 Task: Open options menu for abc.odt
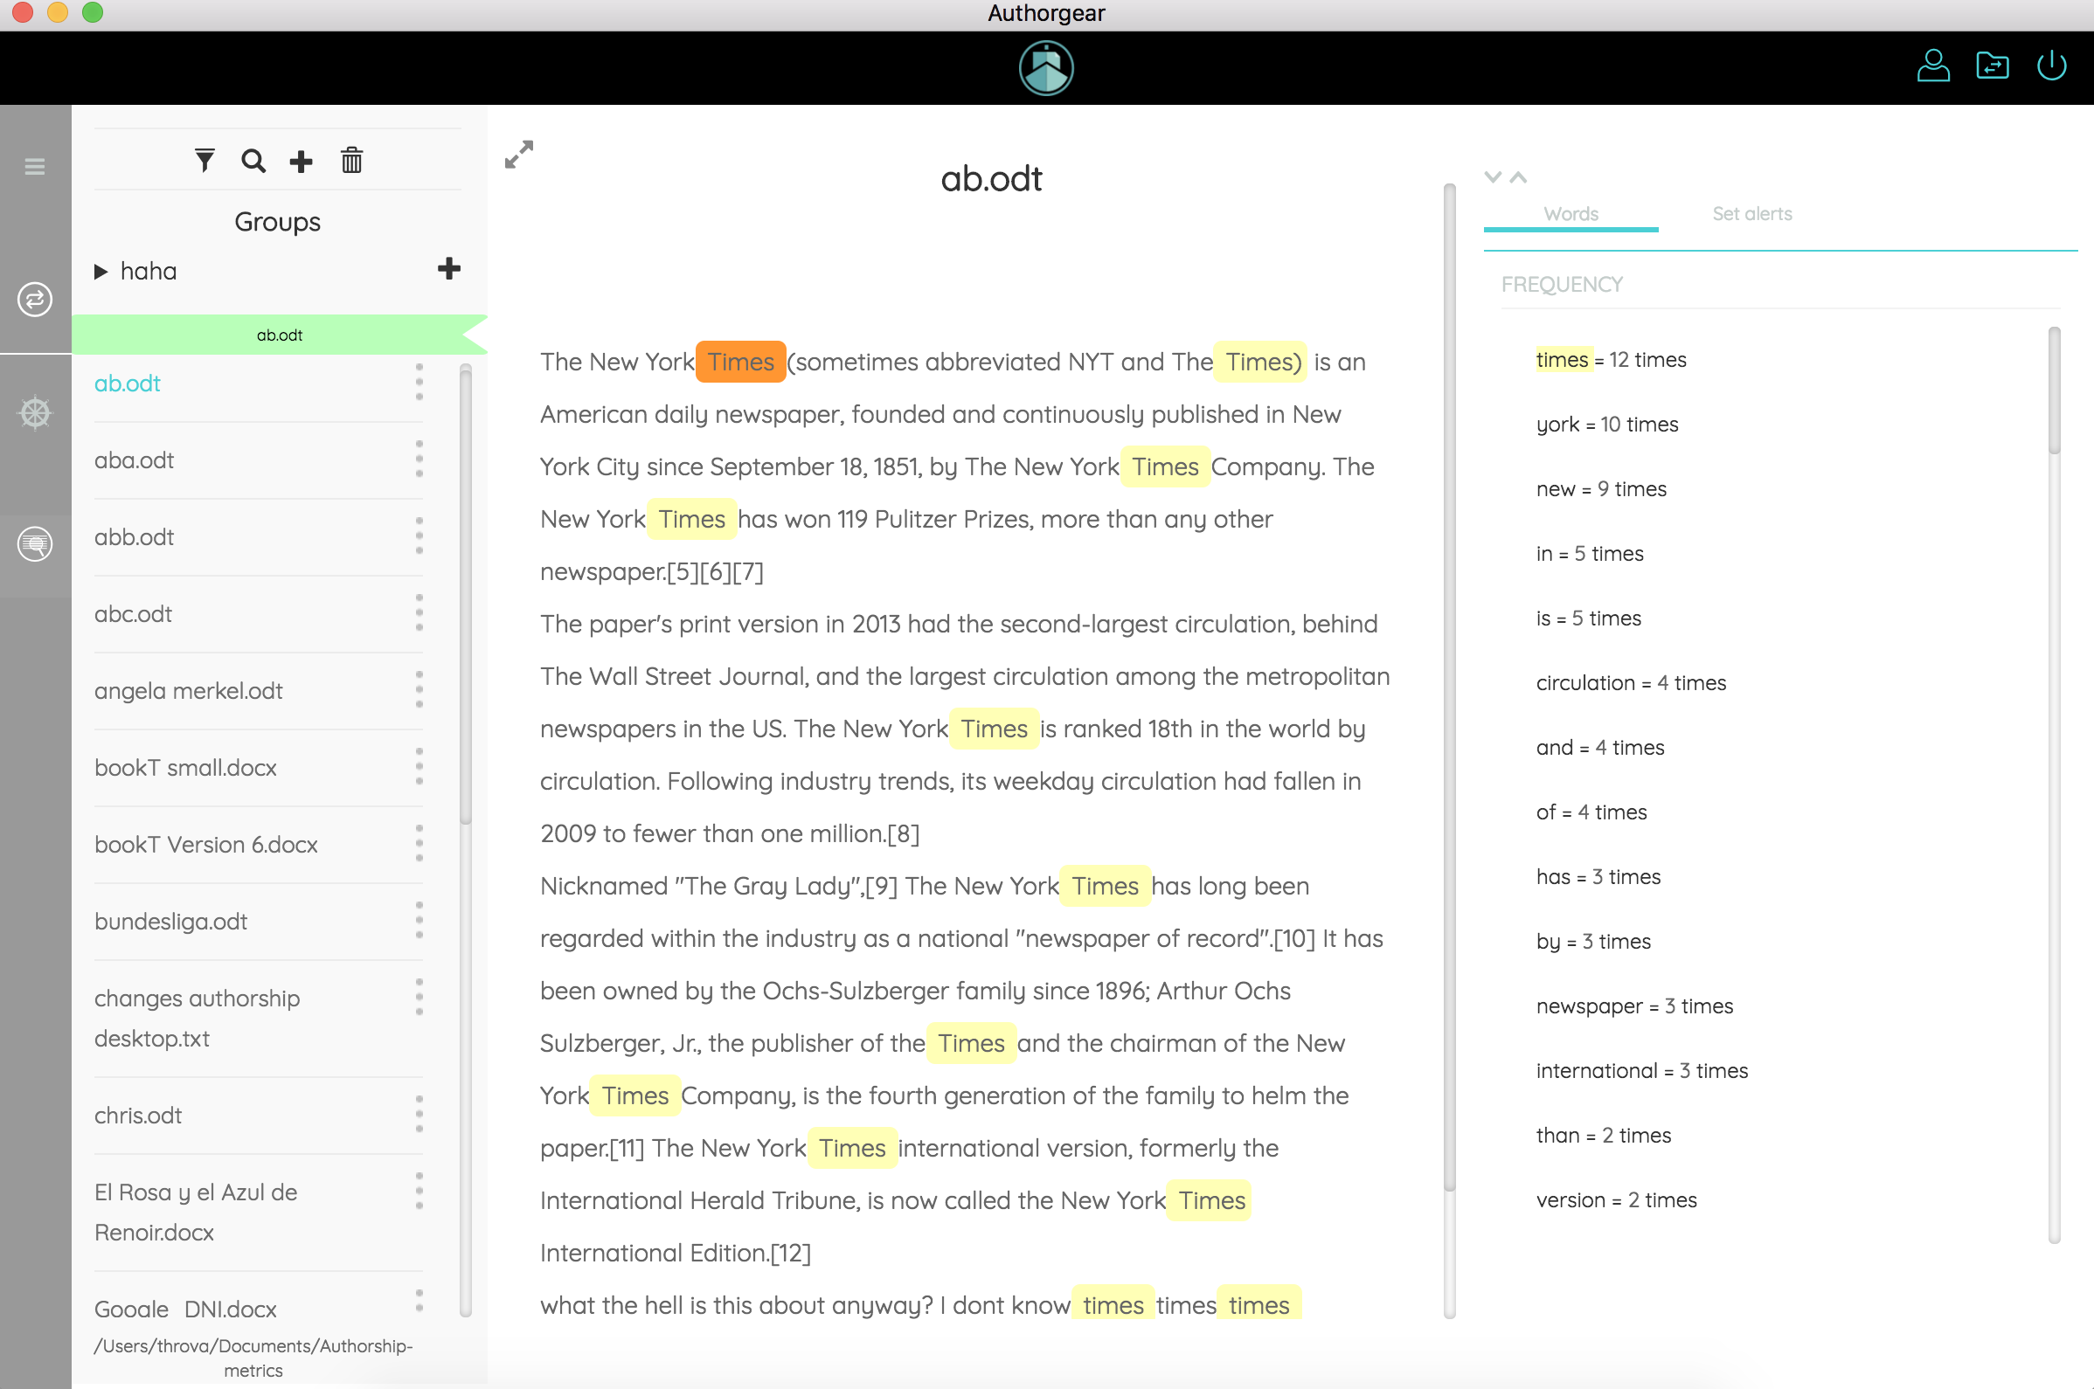coord(419,614)
